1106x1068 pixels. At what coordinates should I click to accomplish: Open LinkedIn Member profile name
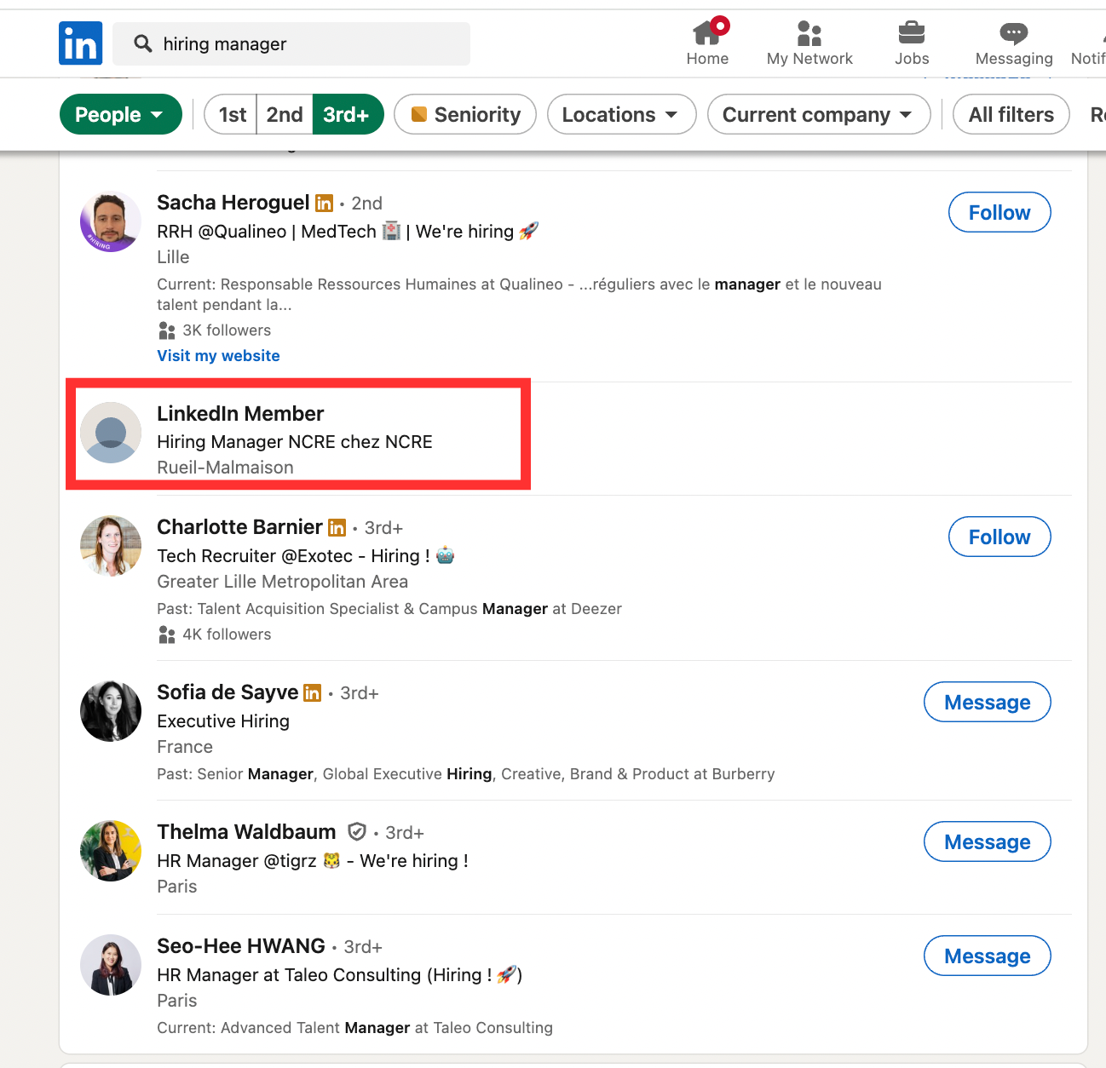click(x=240, y=414)
